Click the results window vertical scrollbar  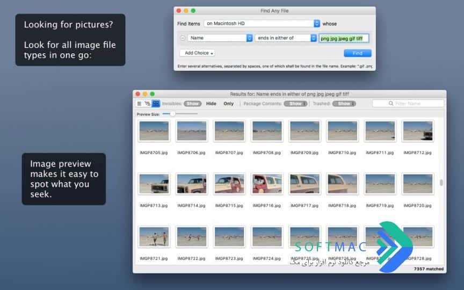pos(441,183)
